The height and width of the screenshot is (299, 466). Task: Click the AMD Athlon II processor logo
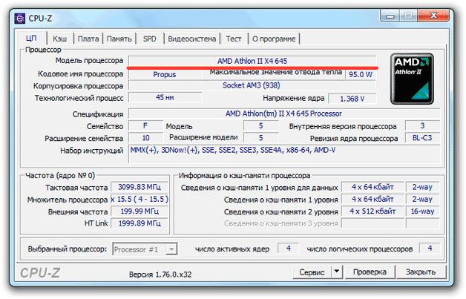(x=412, y=79)
